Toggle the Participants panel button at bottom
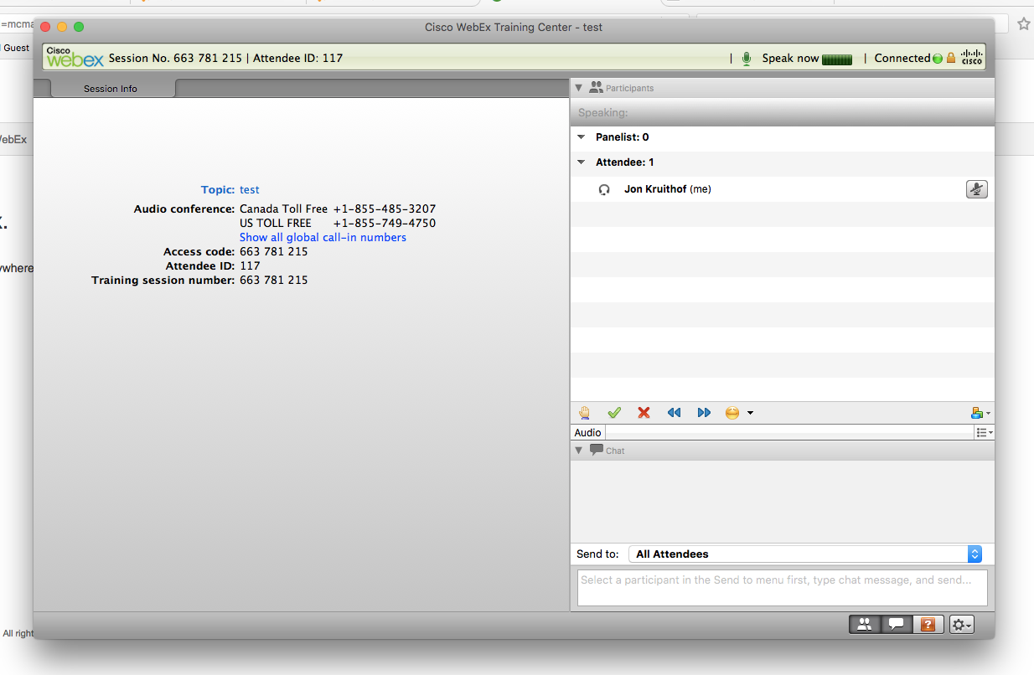This screenshot has height=675, width=1034. (x=865, y=625)
